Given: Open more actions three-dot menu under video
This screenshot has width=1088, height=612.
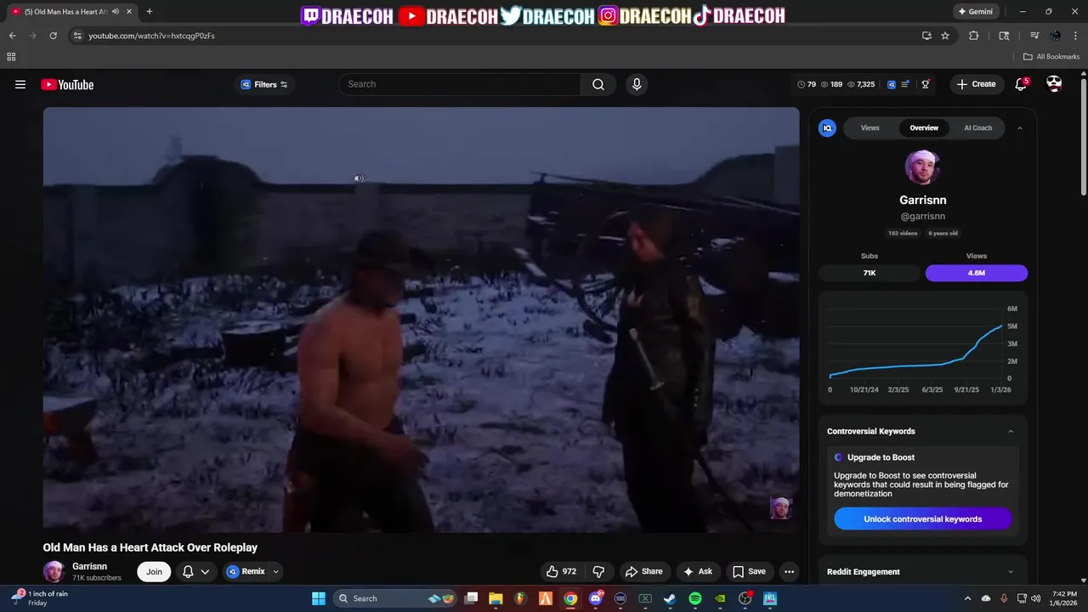Looking at the screenshot, I should (x=790, y=571).
